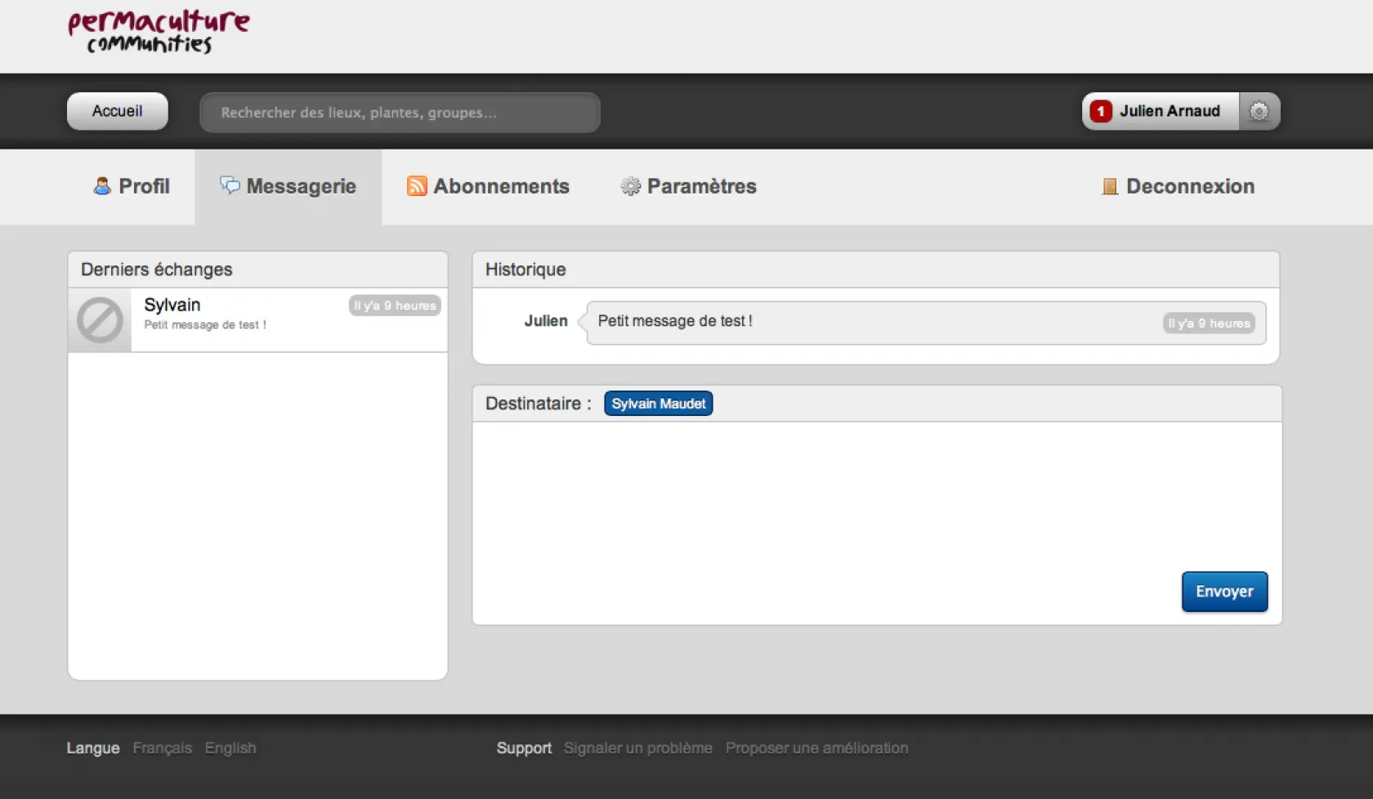Open Proposer une amélioration link

tap(816, 748)
